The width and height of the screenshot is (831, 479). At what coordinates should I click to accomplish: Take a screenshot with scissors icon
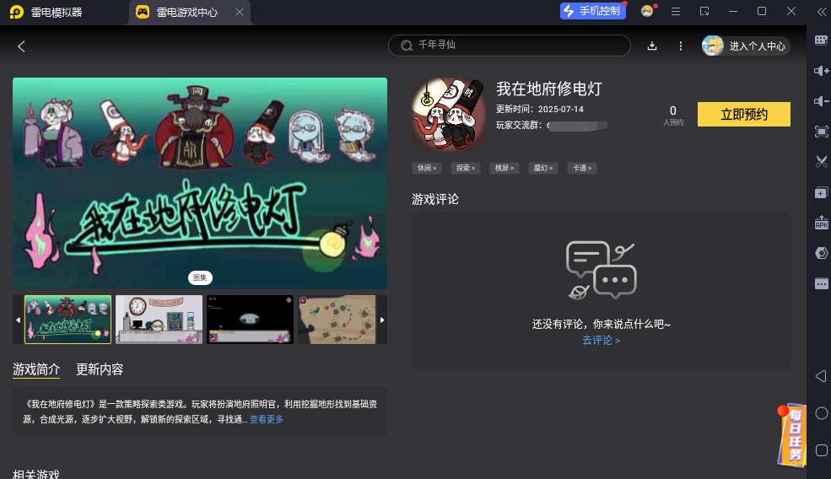(821, 162)
